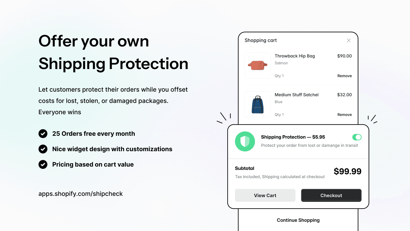Click the checkmark beside Nice widget design
The image size is (410, 231).
coord(43,149)
